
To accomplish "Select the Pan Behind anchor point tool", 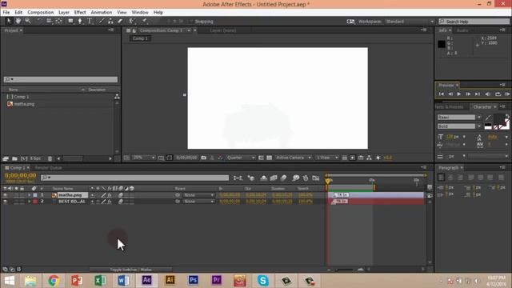I will (x=58, y=22).
